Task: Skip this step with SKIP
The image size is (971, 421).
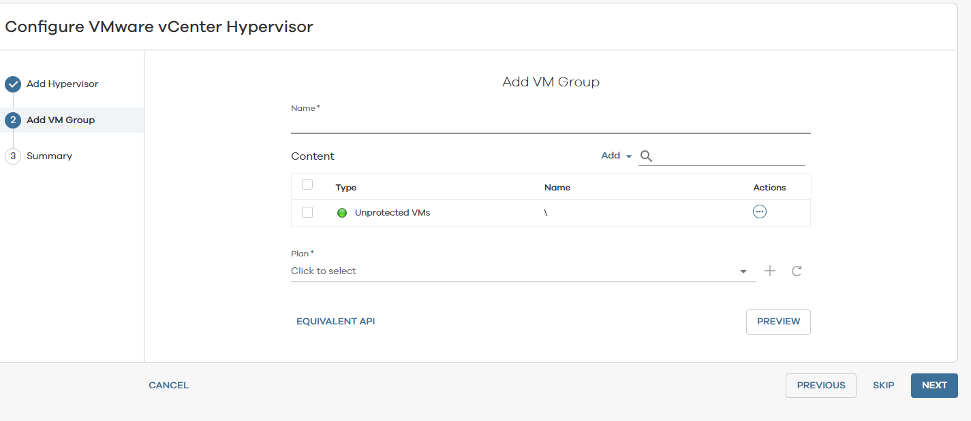Action: pyautogui.click(x=883, y=385)
